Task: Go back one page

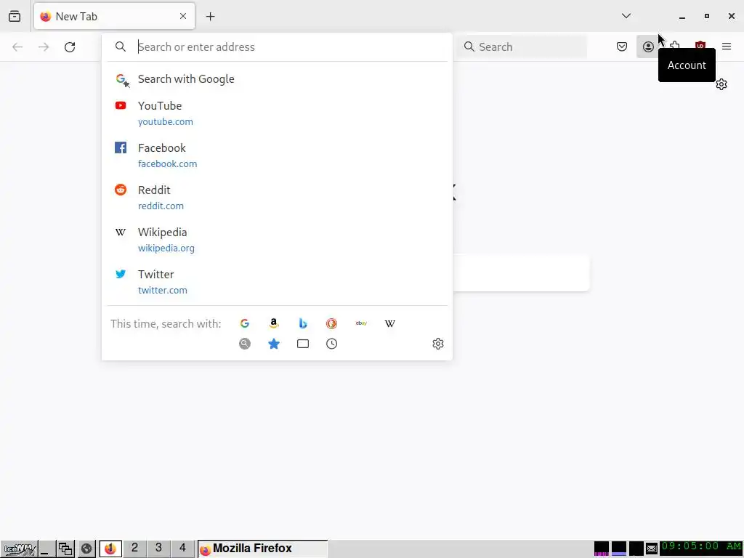Action: coord(17,46)
